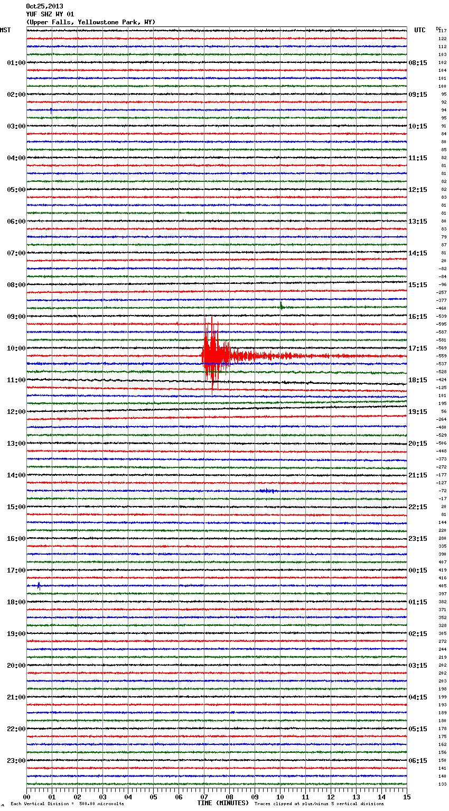449x811 pixels.
Task: Select the 19:00 MST time label
Action: coord(16,634)
